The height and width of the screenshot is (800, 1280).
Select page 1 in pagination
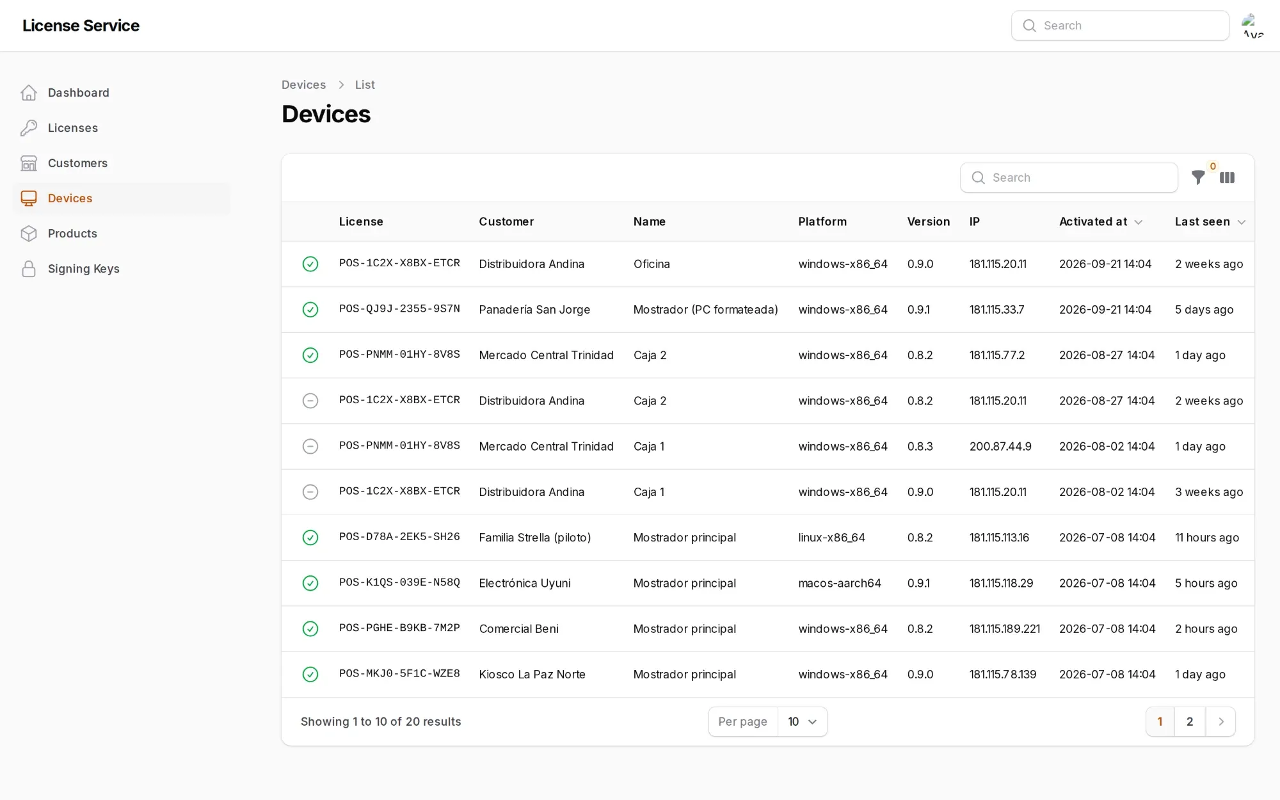[1160, 722]
